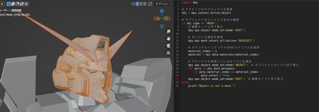
Task: Toggle Z axis mirror
Action: pyautogui.click(x=145, y=4)
